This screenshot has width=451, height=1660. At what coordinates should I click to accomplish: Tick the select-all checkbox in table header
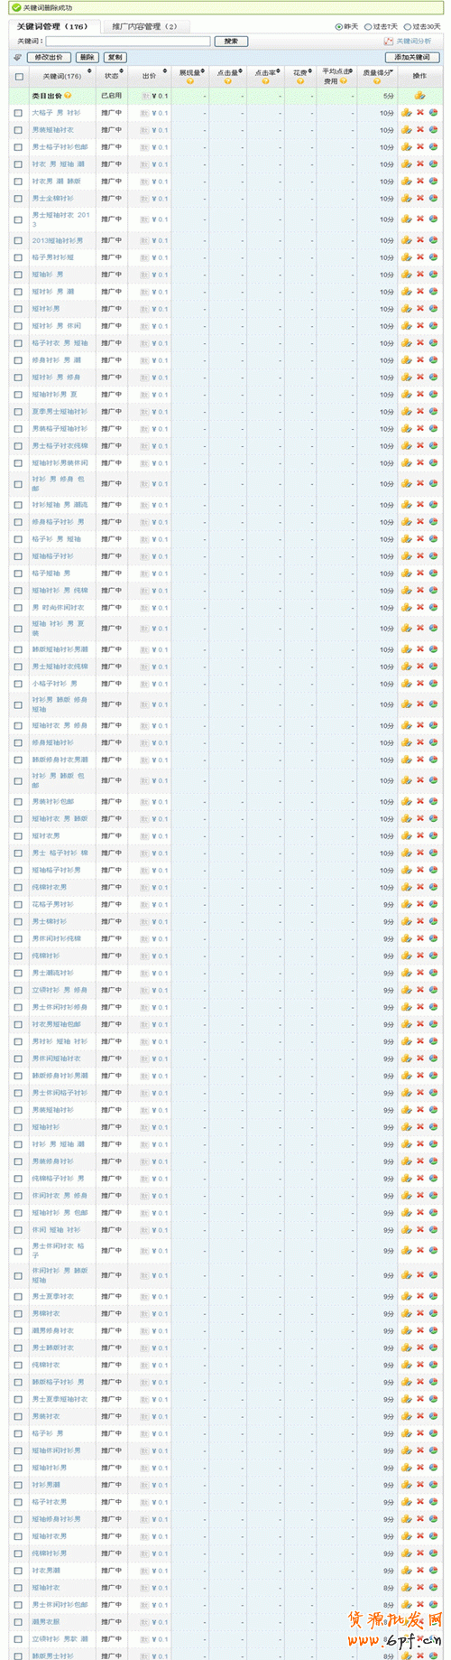(19, 77)
